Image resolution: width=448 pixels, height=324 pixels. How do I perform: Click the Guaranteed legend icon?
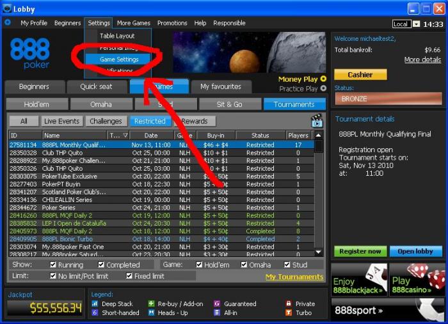click(217, 304)
